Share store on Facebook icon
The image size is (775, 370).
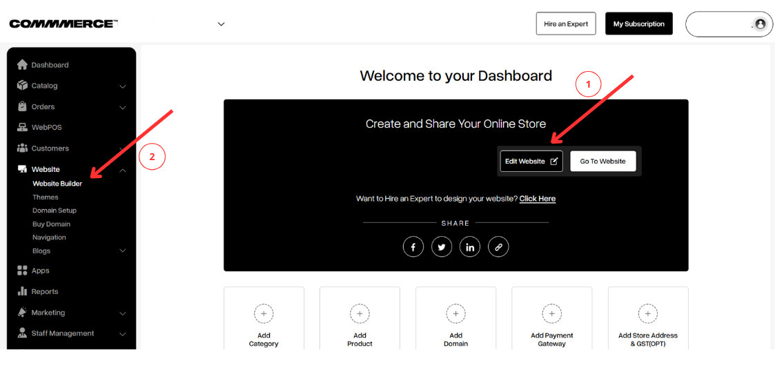tap(413, 246)
